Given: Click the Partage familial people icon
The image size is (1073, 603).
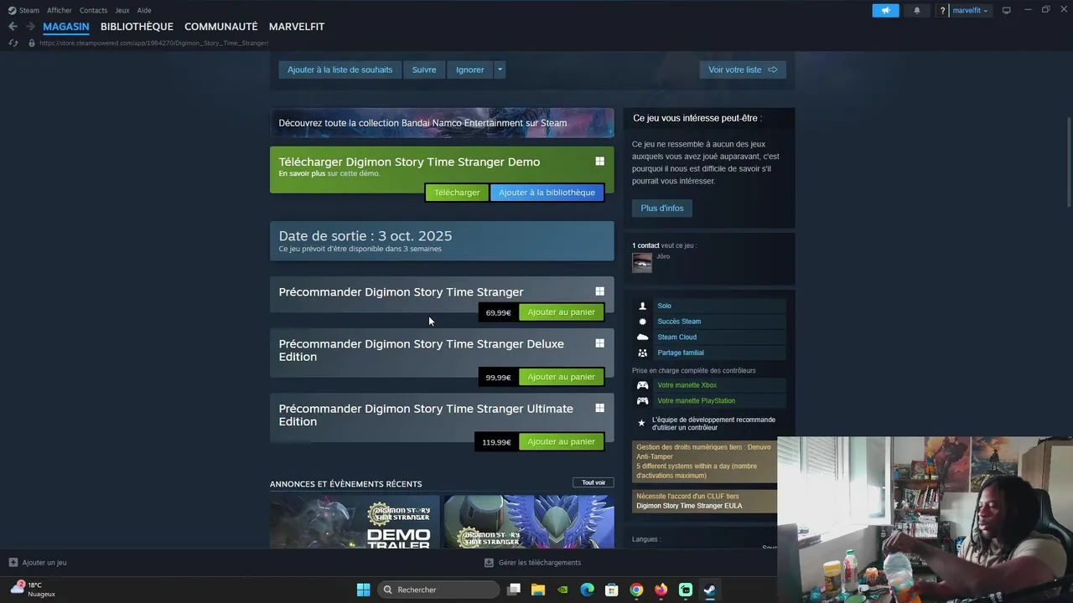Looking at the screenshot, I should (642, 353).
